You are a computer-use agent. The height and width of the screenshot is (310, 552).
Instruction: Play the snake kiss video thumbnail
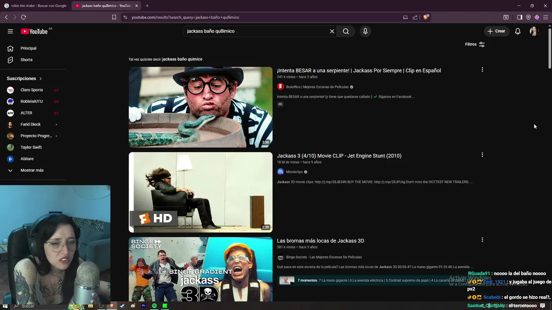201,107
